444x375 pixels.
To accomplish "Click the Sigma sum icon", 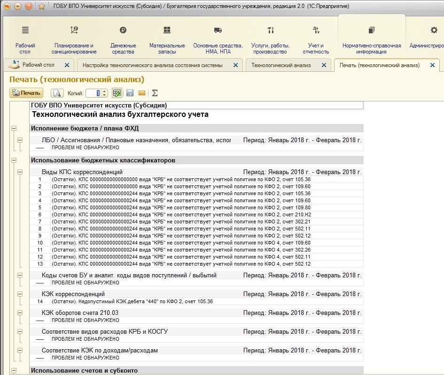I will coord(155,93).
